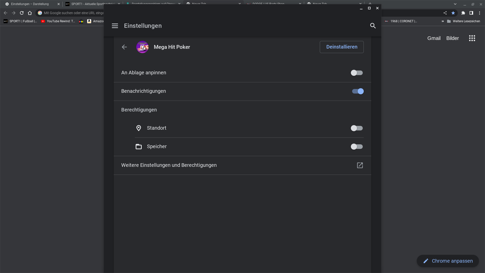Open the Einstellungen hamburger menu

coord(115,26)
